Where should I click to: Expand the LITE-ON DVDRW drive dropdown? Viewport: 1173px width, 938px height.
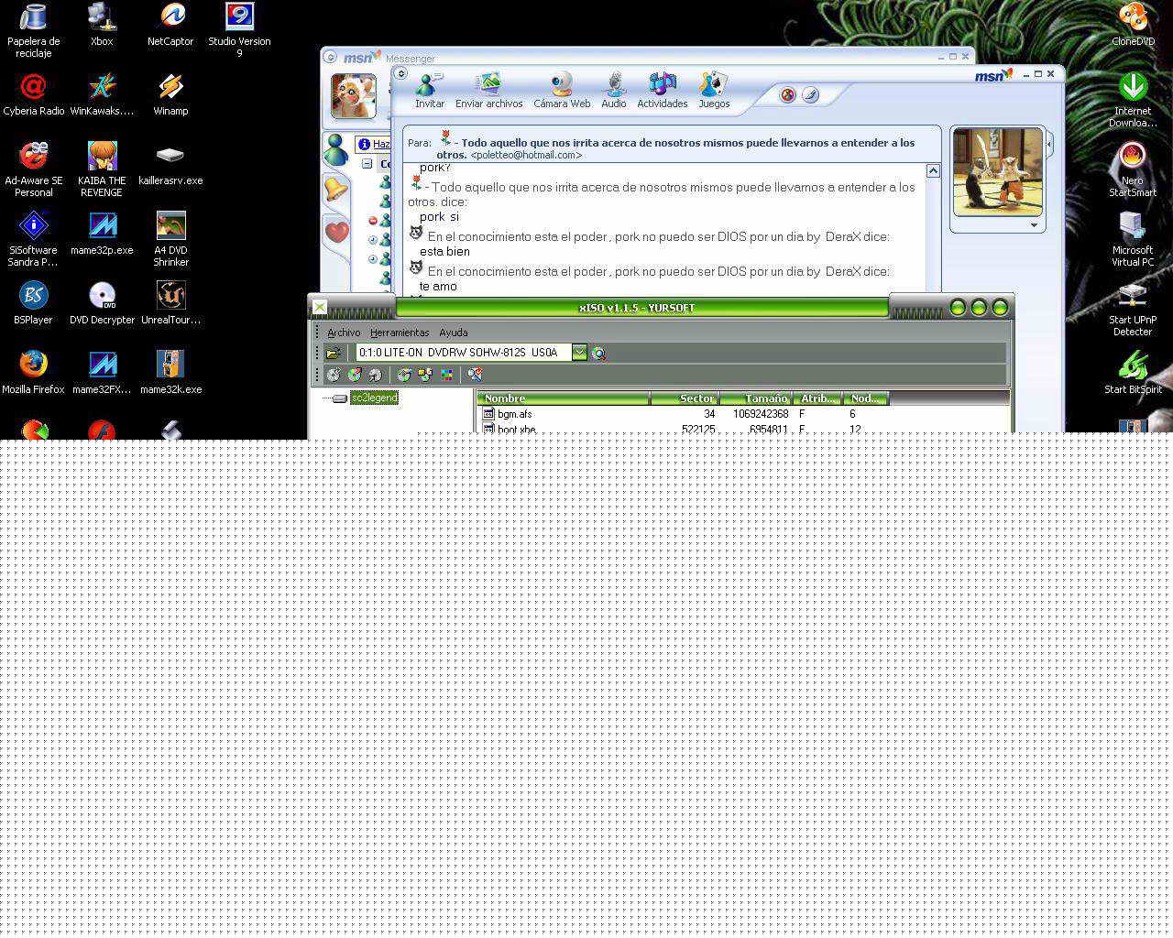click(x=579, y=353)
